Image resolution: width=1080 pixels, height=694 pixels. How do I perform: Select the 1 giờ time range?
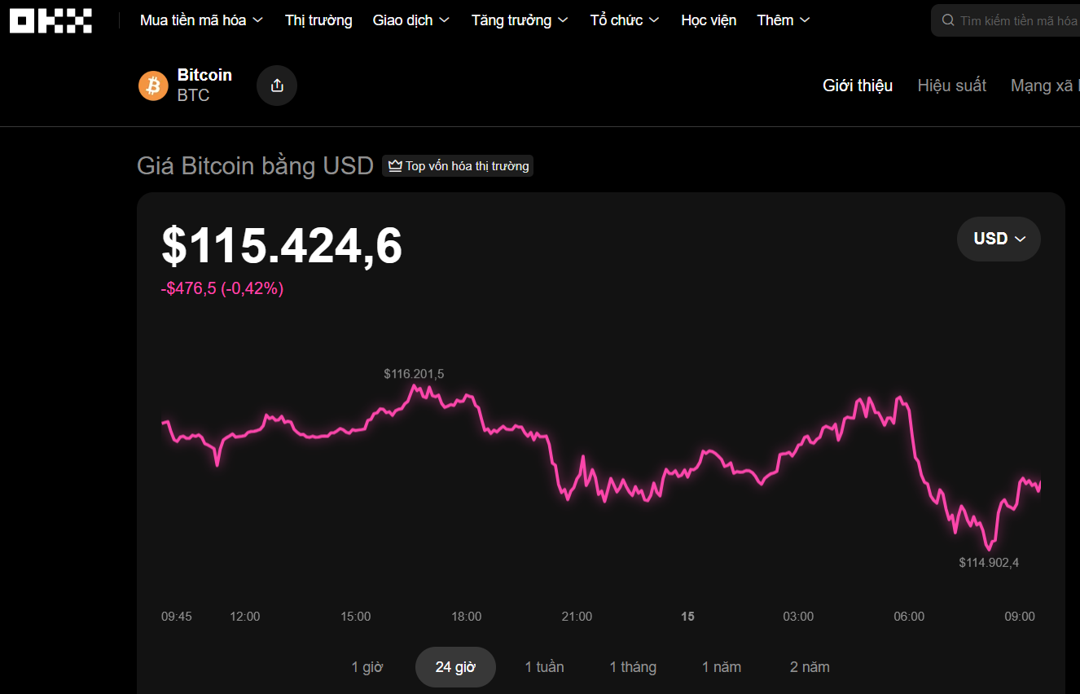coord(367,667)
